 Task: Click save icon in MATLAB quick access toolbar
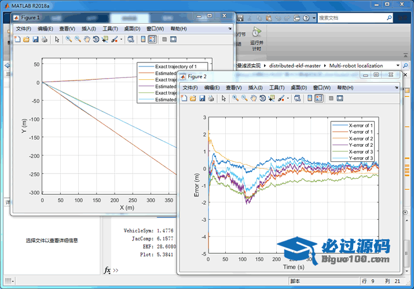[x=240, y=18]
